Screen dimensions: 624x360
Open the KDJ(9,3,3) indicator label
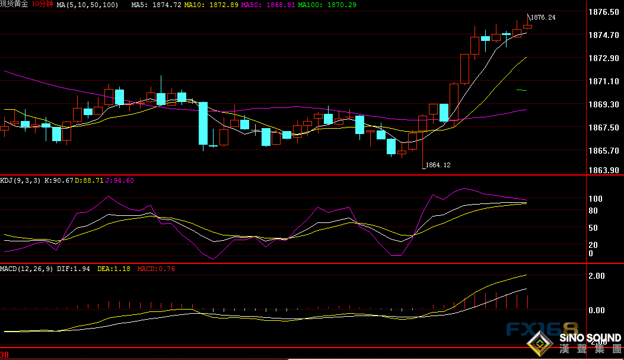[x=21, y=180]
